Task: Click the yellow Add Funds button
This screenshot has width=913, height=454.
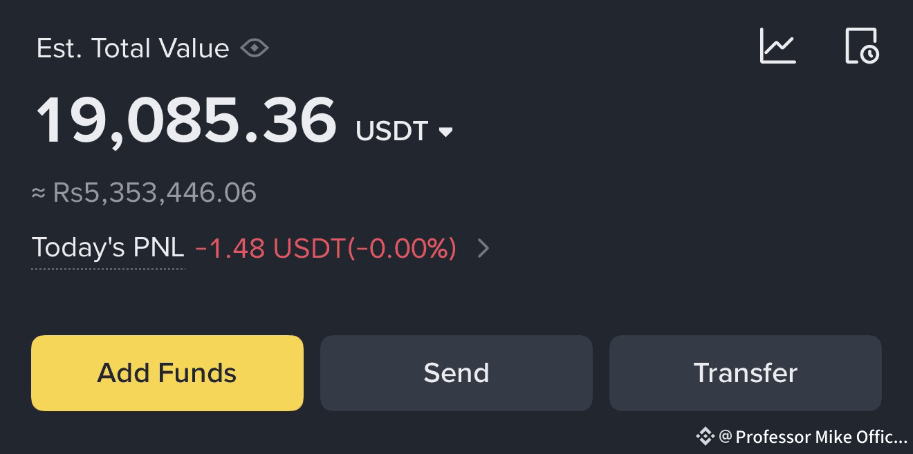Action: coord(167,373)
